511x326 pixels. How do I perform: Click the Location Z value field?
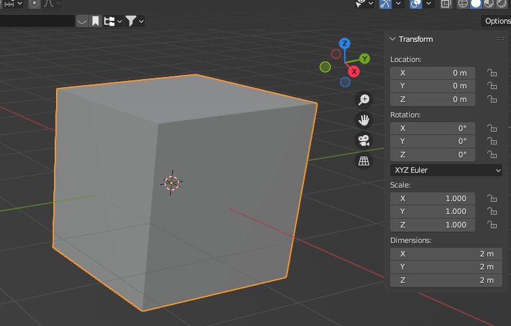click(433, 99)
